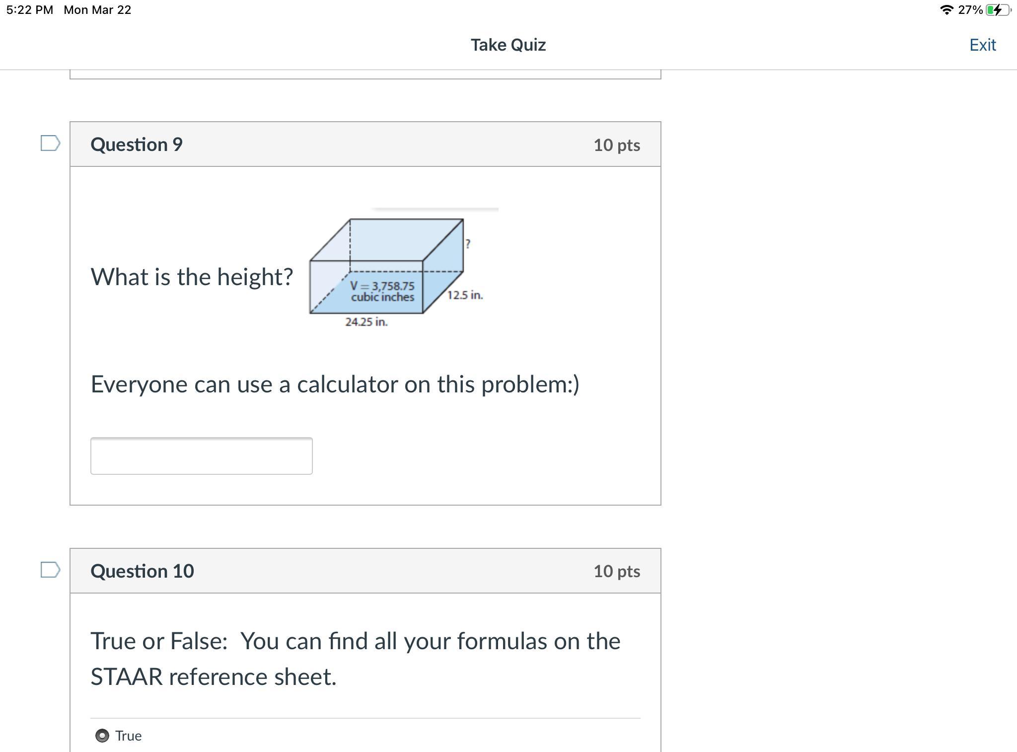Flag Question 10 with the bookmark icon
Image resolution: width=1017 pixels, height=752 pixels.
[x=50, y=570]
